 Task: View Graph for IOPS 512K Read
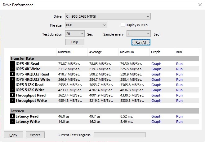coord(156,85)
